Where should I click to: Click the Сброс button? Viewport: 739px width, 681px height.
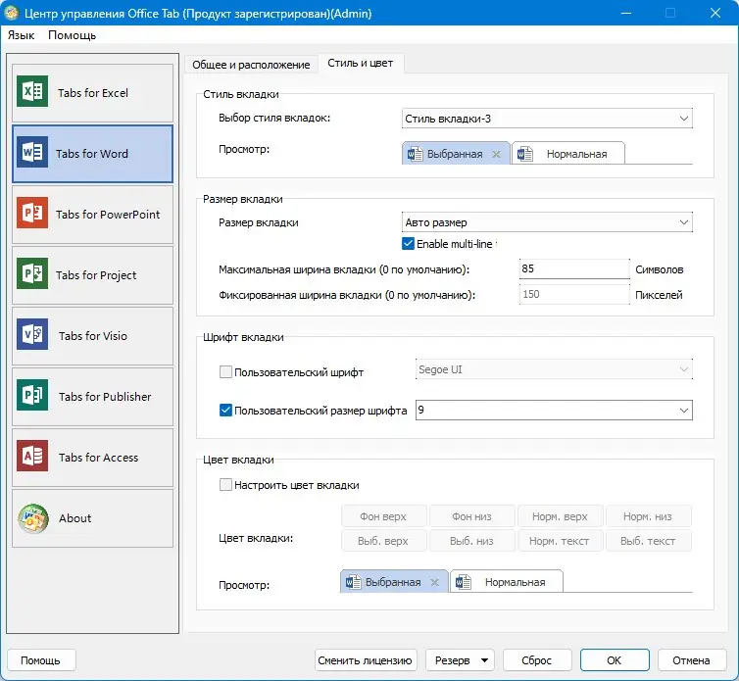tap(537, 660)
